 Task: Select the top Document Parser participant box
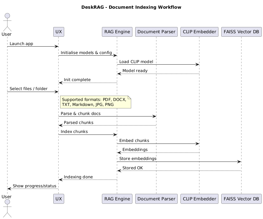156,32
